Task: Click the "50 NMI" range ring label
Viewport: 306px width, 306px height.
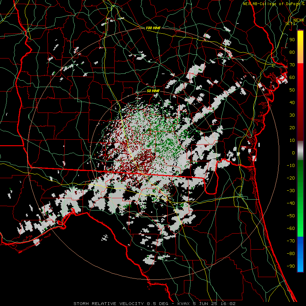Action: tap(153, 91)
